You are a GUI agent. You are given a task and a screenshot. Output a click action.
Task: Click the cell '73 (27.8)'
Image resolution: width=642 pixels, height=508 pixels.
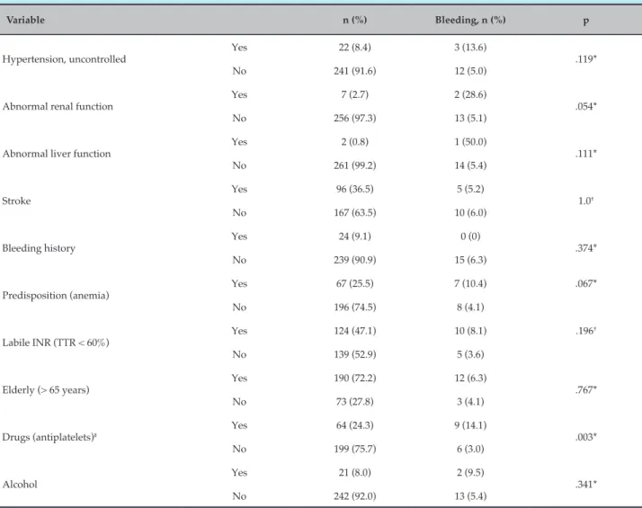tap(354, 402)
